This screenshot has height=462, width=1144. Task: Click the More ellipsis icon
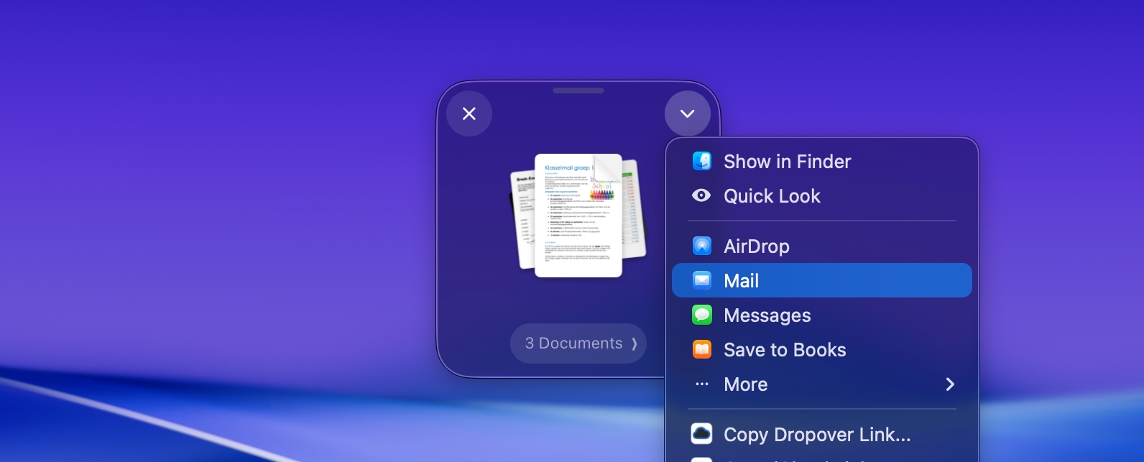point(702,384)
